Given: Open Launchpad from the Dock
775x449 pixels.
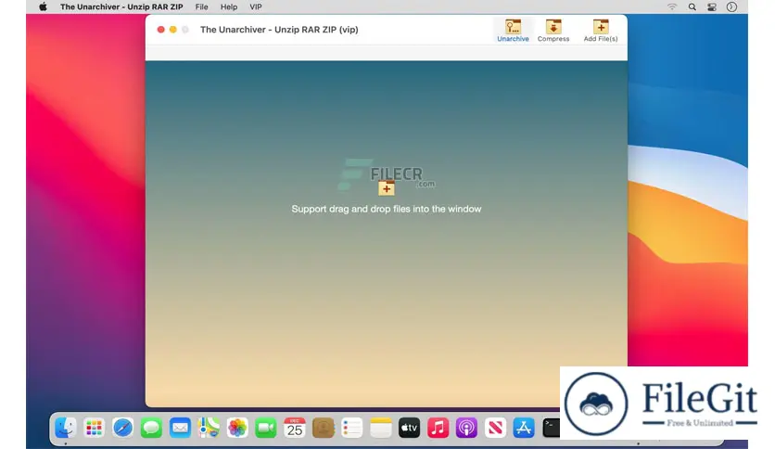Looking at the screenshot, I should (94, 428).
